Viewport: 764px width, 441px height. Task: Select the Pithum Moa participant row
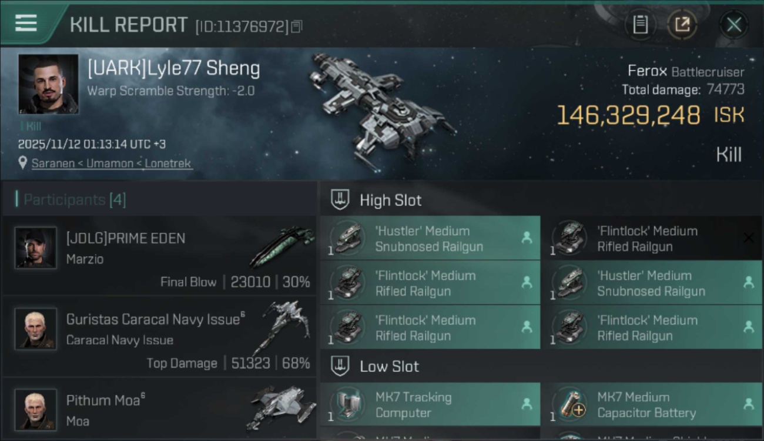tap(159, 410)
